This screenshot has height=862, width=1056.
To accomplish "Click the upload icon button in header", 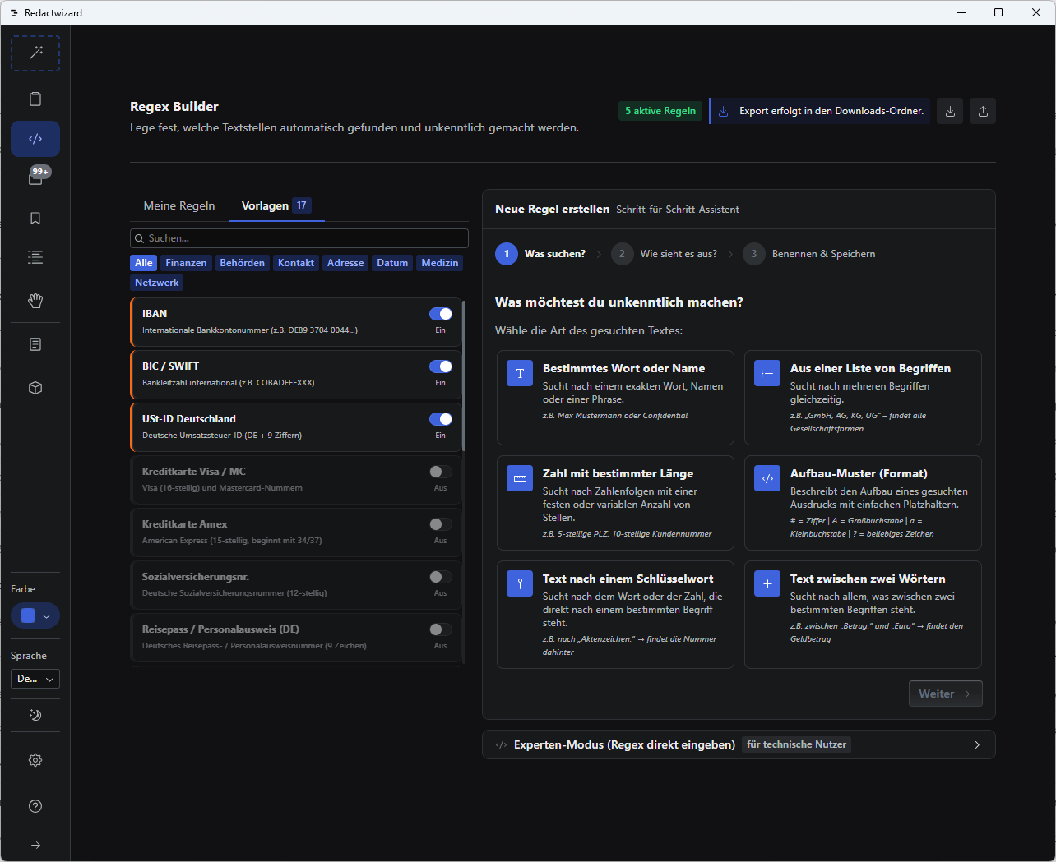I will 983,111.
